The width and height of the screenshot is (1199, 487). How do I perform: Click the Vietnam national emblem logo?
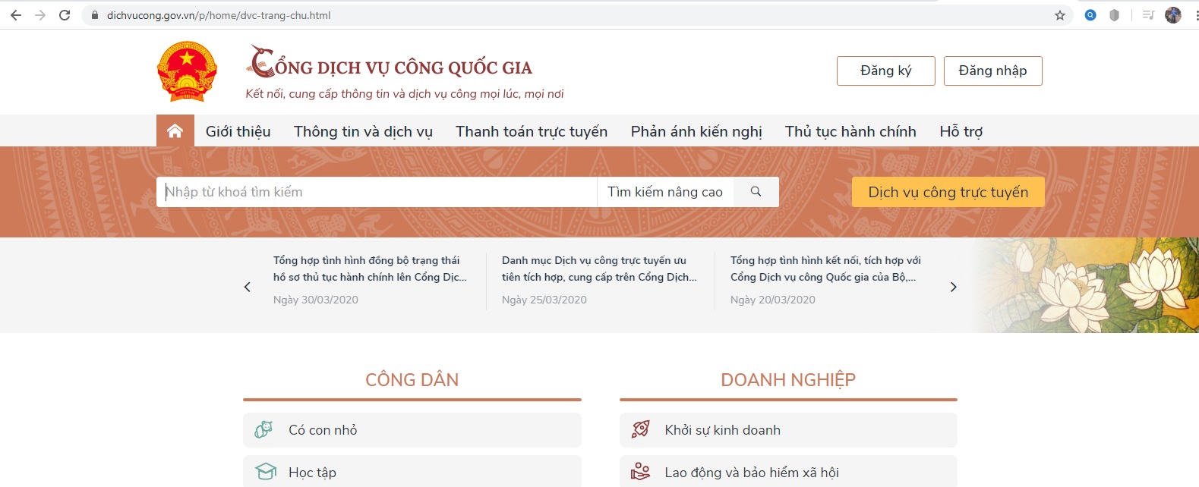187,71
